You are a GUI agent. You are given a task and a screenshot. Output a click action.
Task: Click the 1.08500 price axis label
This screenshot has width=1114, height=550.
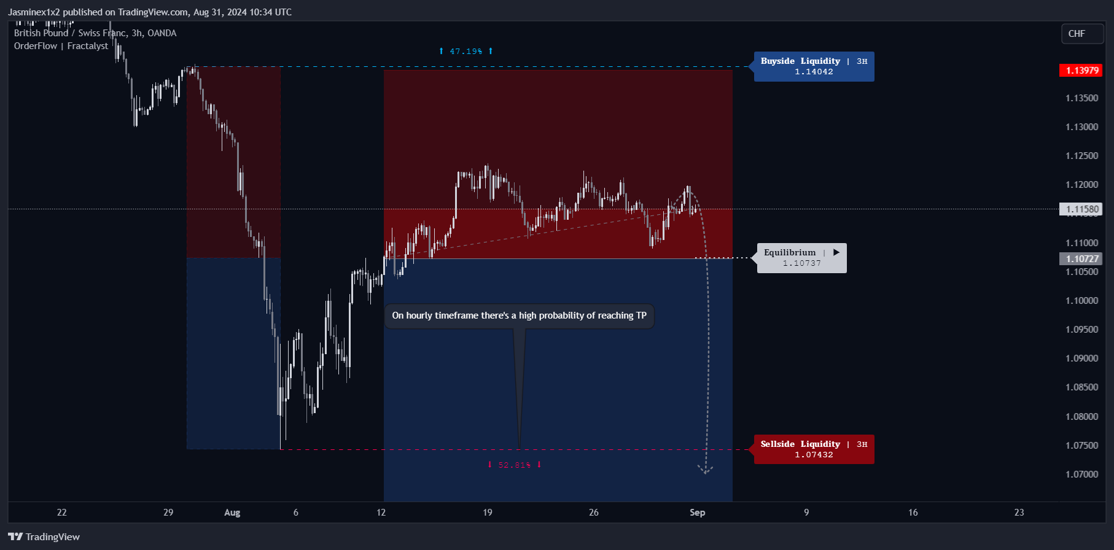pos(1082,387)
